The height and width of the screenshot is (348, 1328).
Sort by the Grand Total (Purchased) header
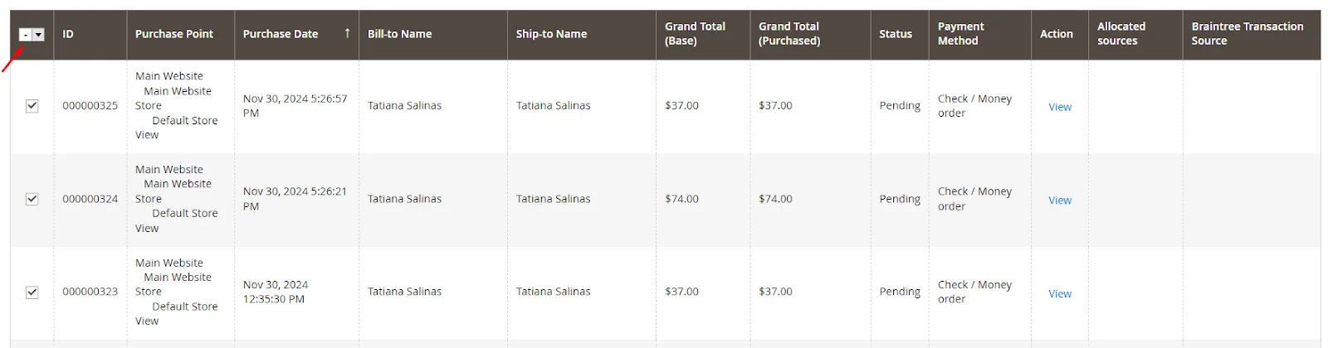(x=788, y=34)
